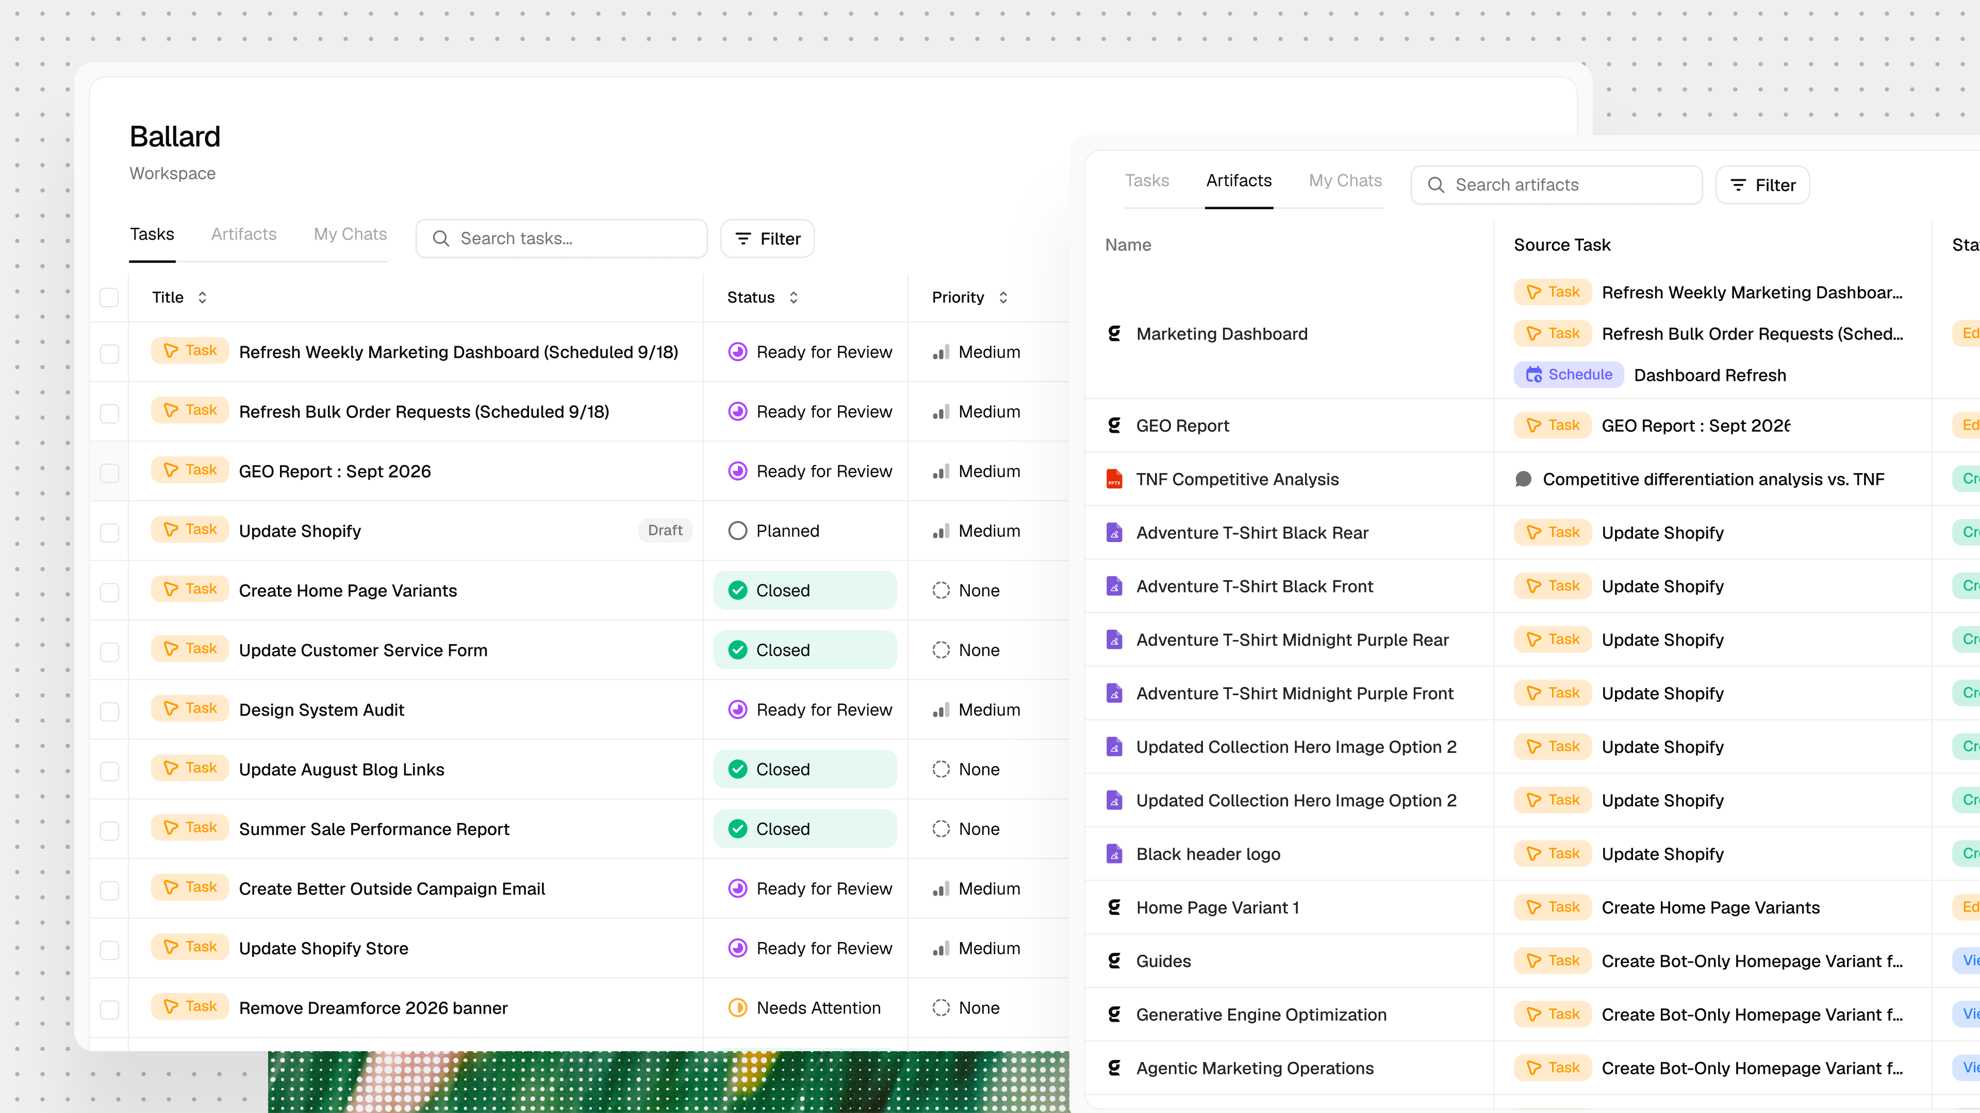Check the Update August Blog Links checkbox
Image resolution: width=1980 pixels, height=1113 pixels.
click(109, 771)
